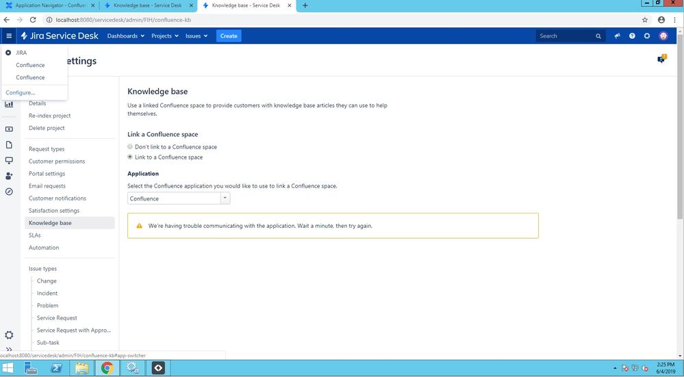
Task: Select Link to a Confluence space option
Action: (130, 157)
